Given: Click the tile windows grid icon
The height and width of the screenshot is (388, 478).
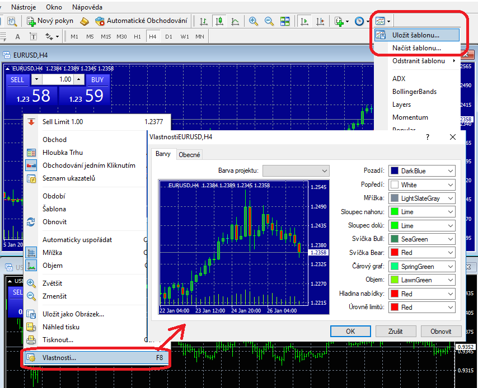Looking at the screenshot, I should click(x=285, y=21).
